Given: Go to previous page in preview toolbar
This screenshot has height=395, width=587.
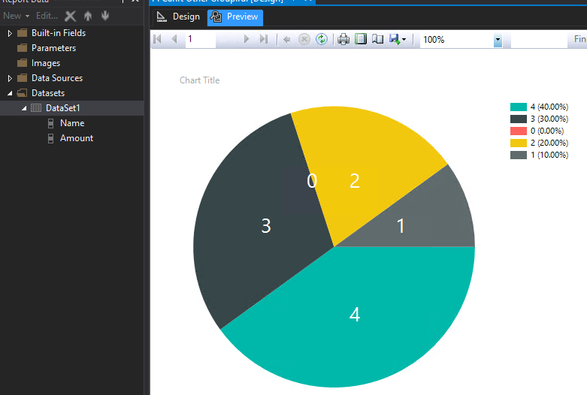Looking at the screenshot, I should (x=174, y=39).
